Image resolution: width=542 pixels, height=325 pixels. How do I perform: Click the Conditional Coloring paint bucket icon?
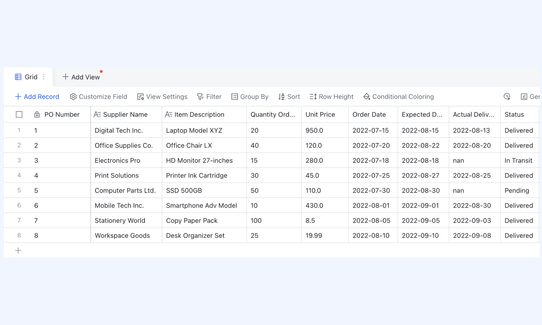[x=367, y=97]
